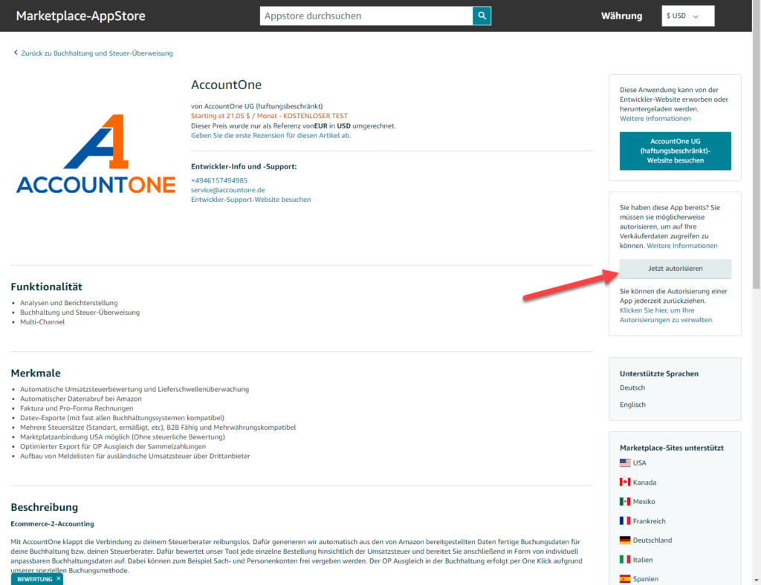Image resolution: width=761 pixels, height=585 pixels.
Task: Open the BEWERTUNG feedback tab
Action: pyautogui.click(x=34, y=579)
